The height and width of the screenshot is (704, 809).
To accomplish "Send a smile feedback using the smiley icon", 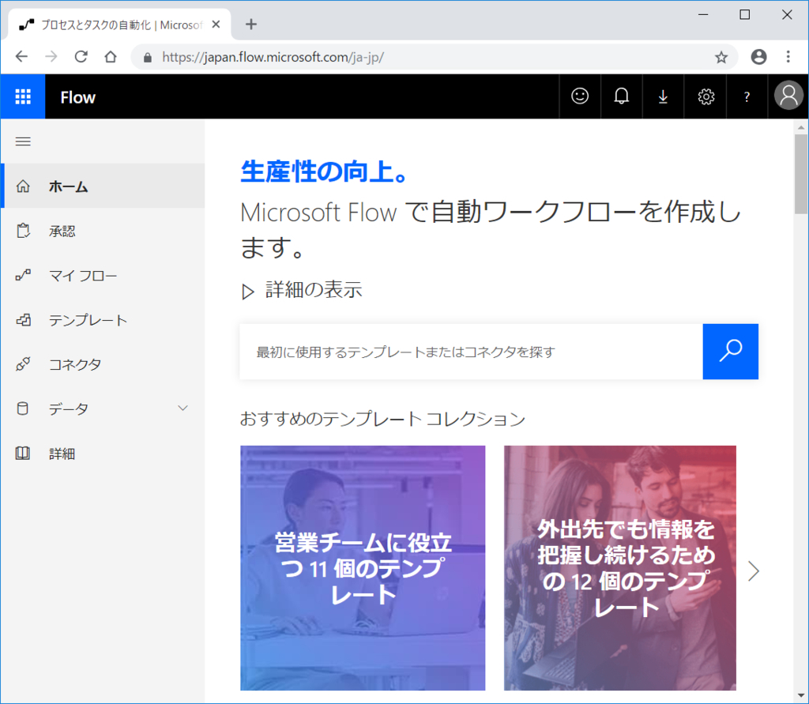I will pyautogui.click(x=580, y=96).
